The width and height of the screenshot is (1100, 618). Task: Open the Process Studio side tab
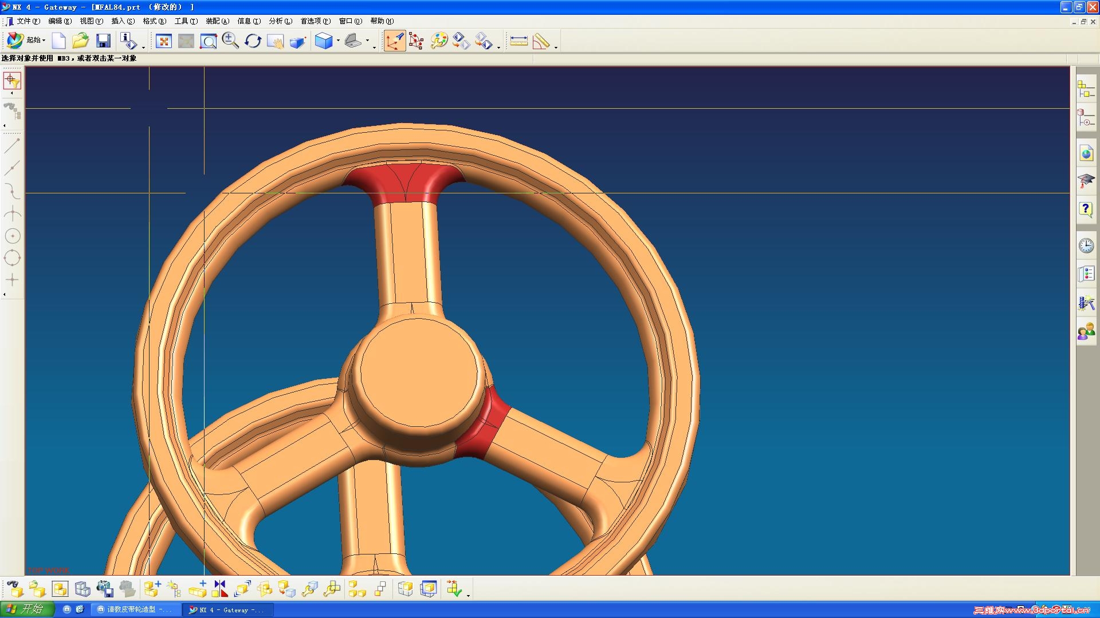click(x=1086, y=303)
